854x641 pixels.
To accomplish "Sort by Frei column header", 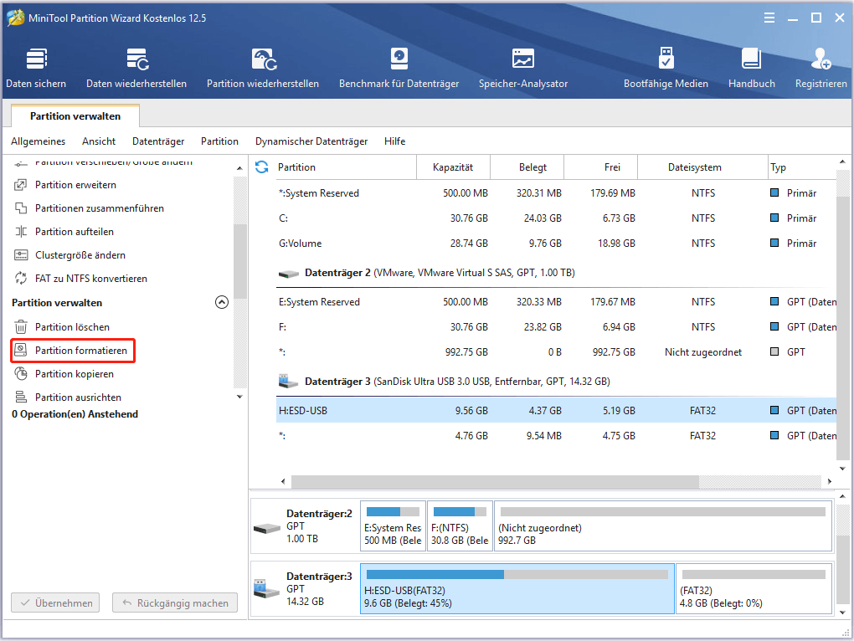I will (x=601, y=167).
